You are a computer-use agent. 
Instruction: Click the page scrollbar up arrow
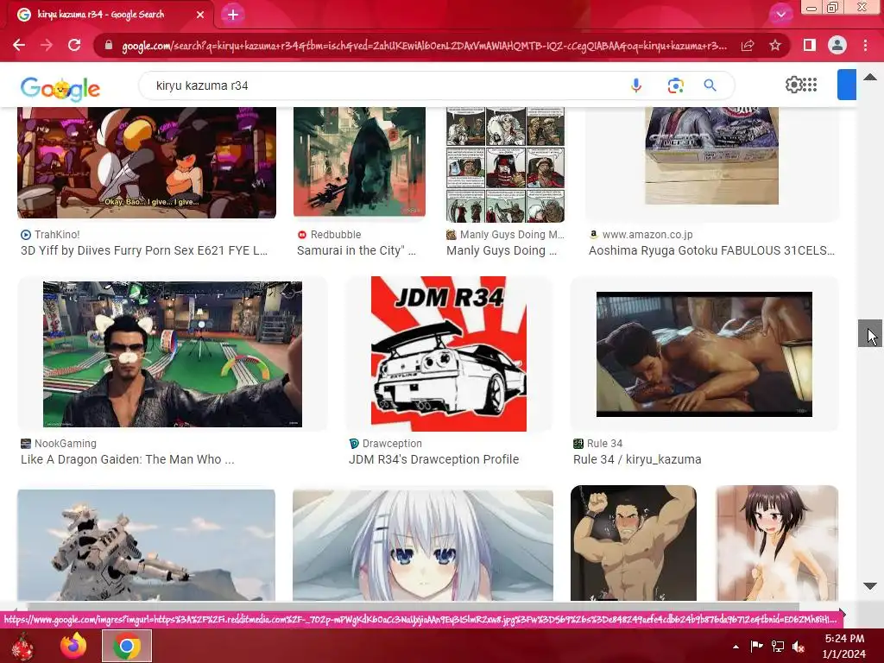pos(870,77)
